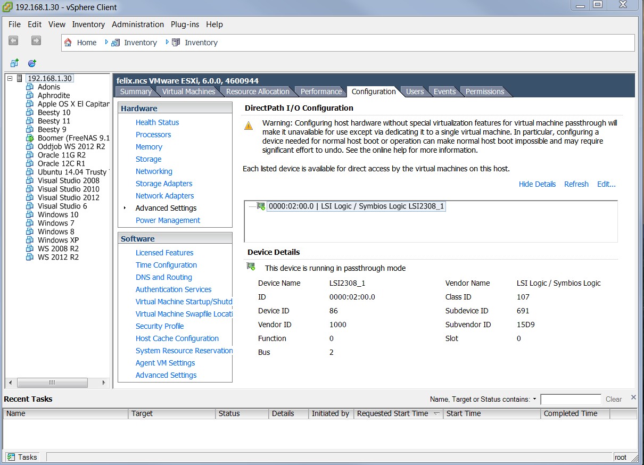This screenshot has height=465, width=644.
Task: Select the Adonis VM icon
Action: pos(30,87)
